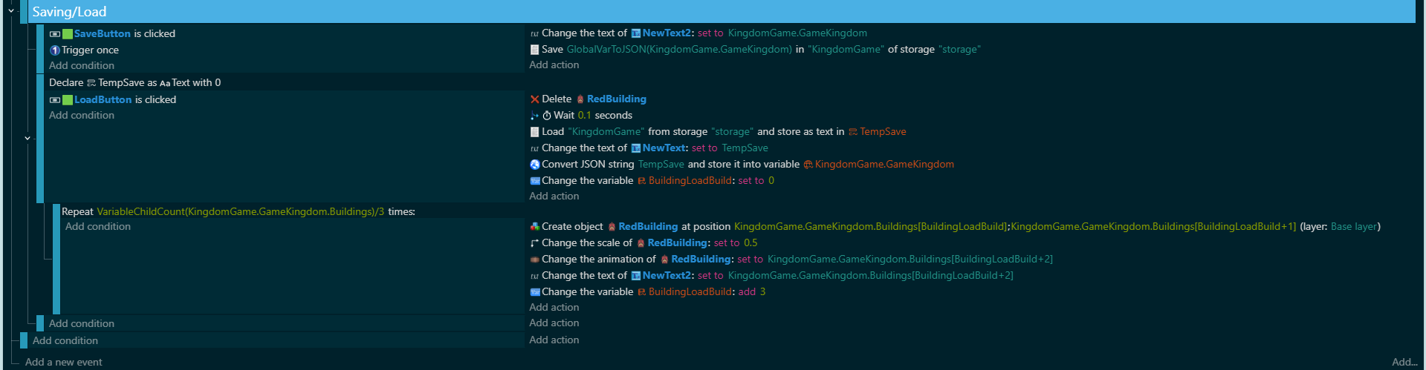Click the Convert JSON string action icon

534,165
